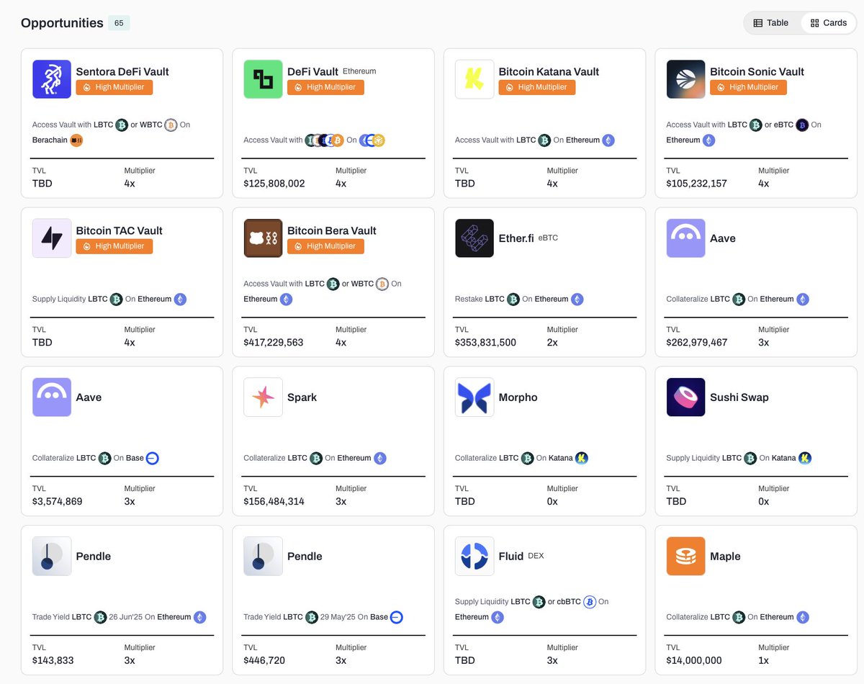Viewport: 864px width, 684px height.
Task: Click the Fluid DEX logo
Action: (474, 557)
